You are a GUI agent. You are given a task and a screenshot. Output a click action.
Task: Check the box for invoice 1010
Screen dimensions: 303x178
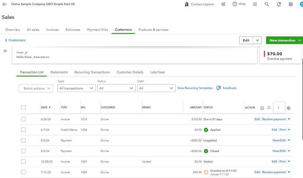pyautogui.click(x=23, y=119)
